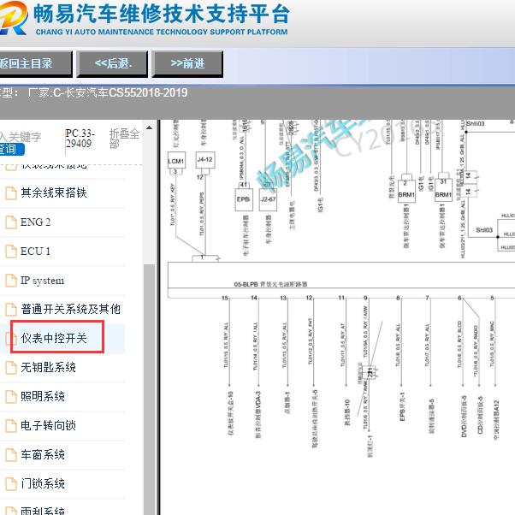Screen dimensions: 515x515
Task: Click the 厂家:C-长安汽车CS552018-2019 header text
Action: 108,92
